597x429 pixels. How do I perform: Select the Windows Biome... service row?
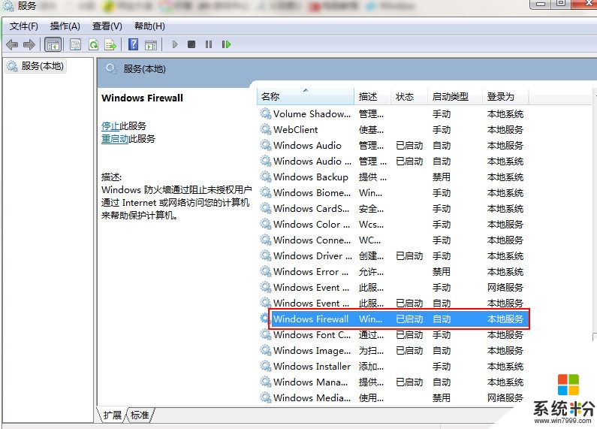click(x=393, y=193)
